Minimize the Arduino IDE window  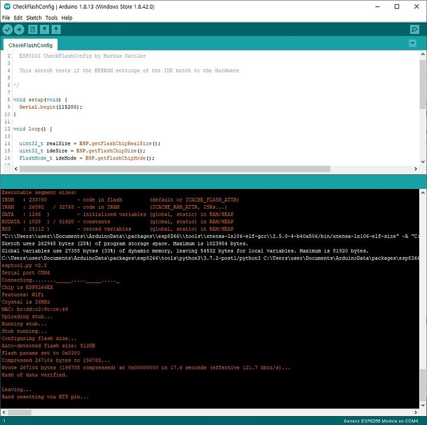tap(377, 7)
